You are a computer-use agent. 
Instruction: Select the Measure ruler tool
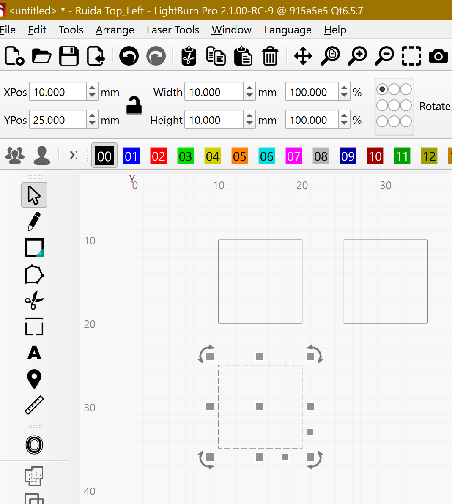[34, 405]
